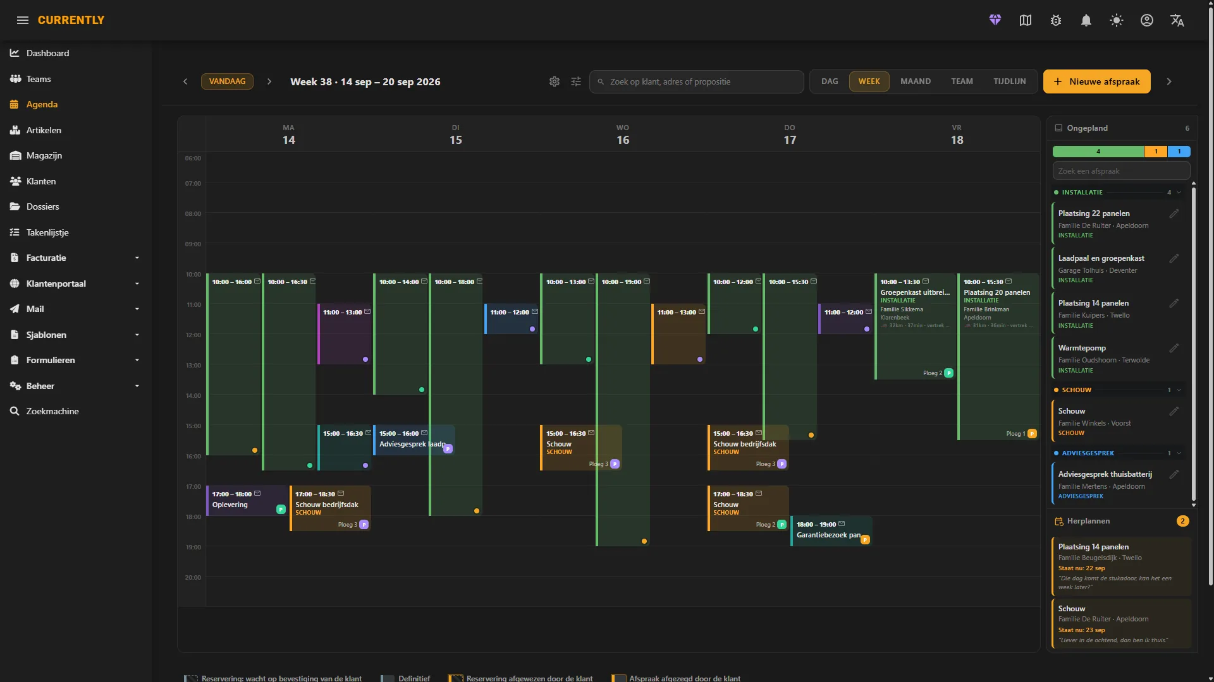Viewport: 1214px width, 682px height.
Task: Click the orange segment of the Ongepland bar
Action: 1156,152
